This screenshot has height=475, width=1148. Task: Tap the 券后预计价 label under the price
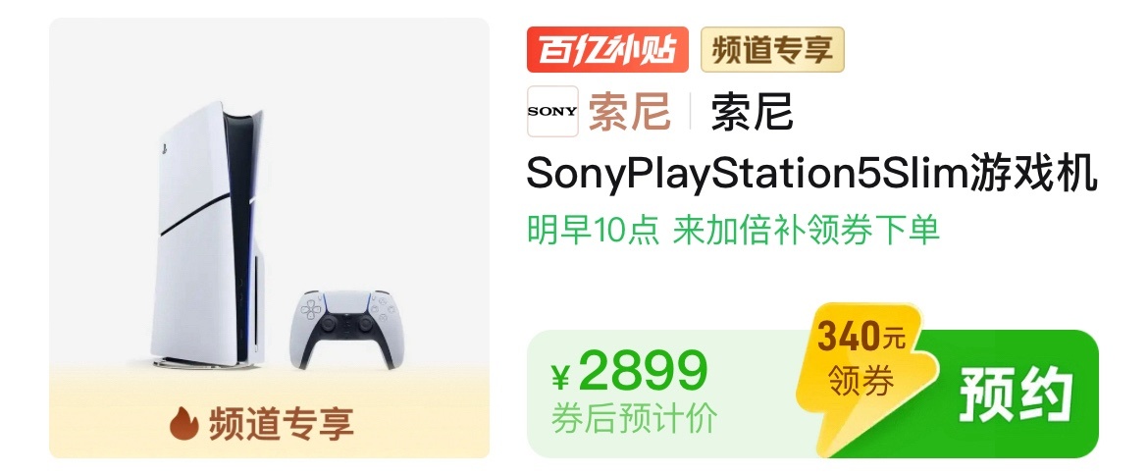634,419
